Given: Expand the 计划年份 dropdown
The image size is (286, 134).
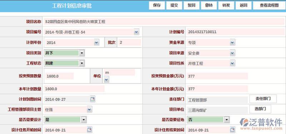Looking at the screenshot, I should tap(97, 43).
